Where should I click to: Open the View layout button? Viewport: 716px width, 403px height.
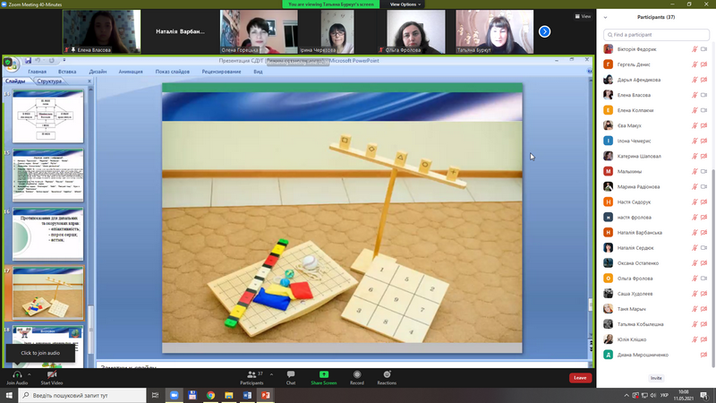point(584,16)
